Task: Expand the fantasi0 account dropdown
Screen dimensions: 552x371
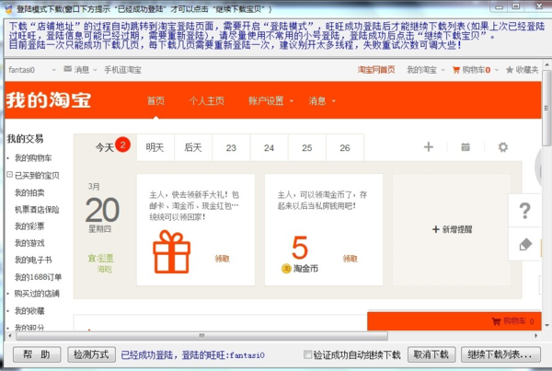Action: (54, 70)
